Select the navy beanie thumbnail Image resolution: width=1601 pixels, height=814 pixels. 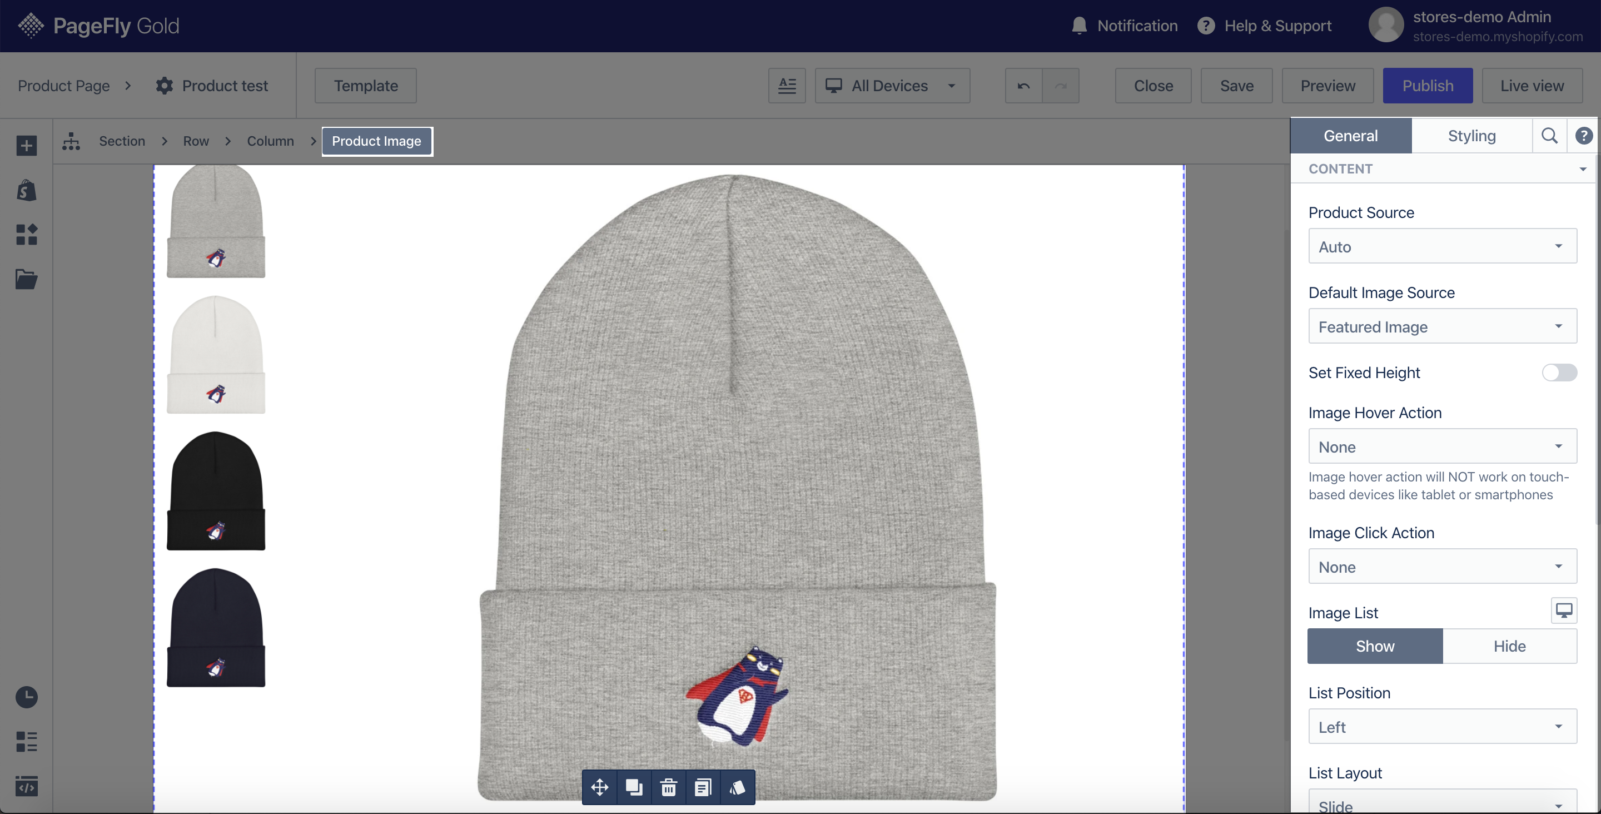[x=216, y=627]
